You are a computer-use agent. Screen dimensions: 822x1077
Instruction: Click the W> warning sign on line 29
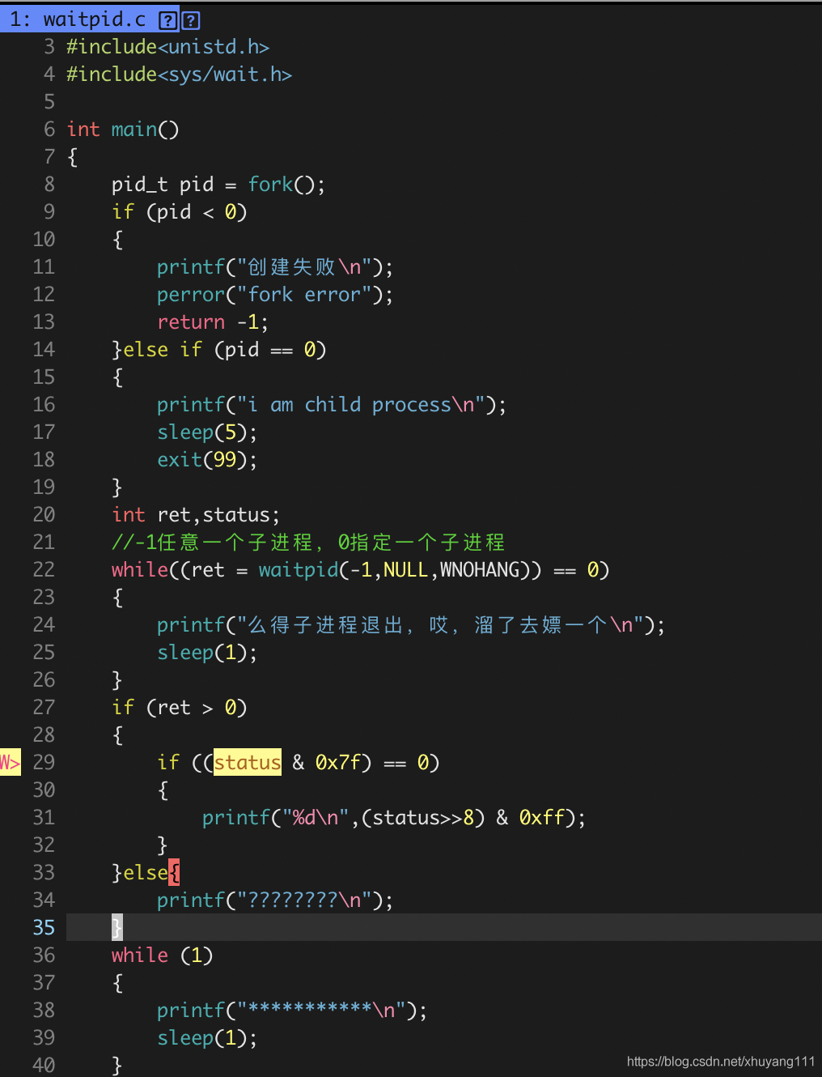[x=11, y=762]
